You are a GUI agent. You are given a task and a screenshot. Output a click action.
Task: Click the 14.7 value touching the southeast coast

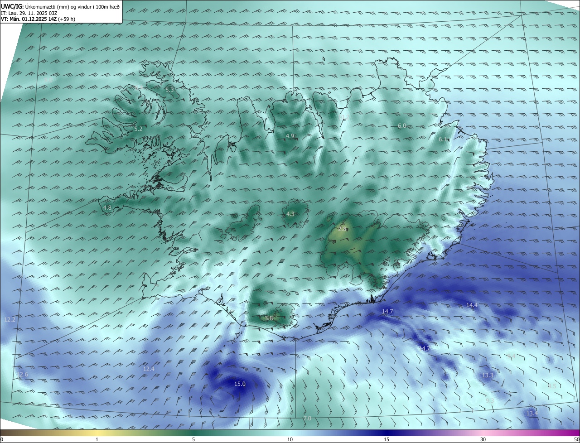coord(387,311)
